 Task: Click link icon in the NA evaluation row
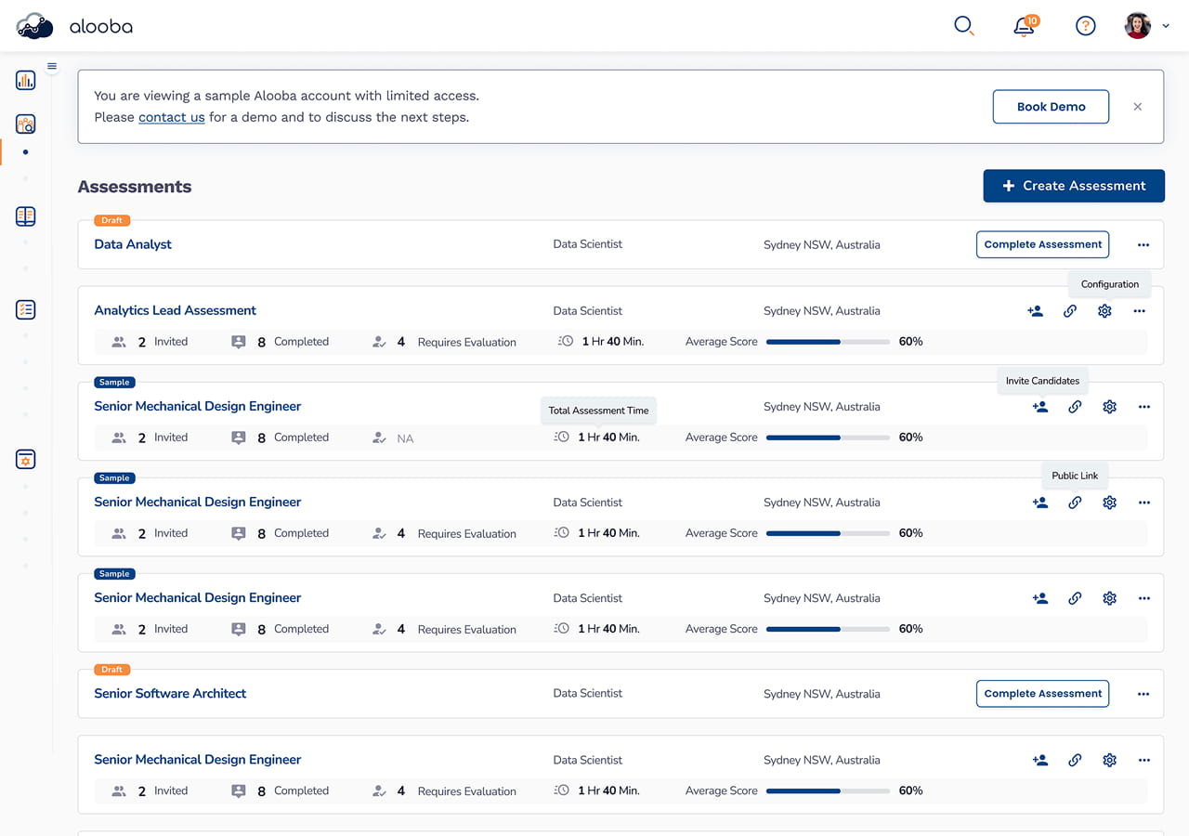[1075, 407]
